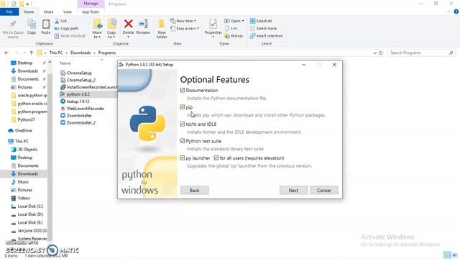This screenshot has width=460, height=259.
Task: Open Videos in the navigation pane
Action: coord(20,198)
